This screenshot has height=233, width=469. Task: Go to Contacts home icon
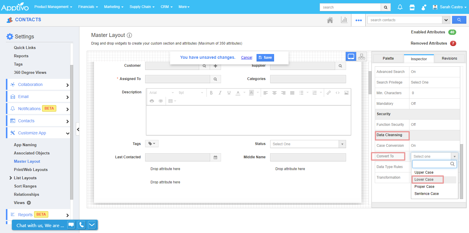tap(330, 20)
